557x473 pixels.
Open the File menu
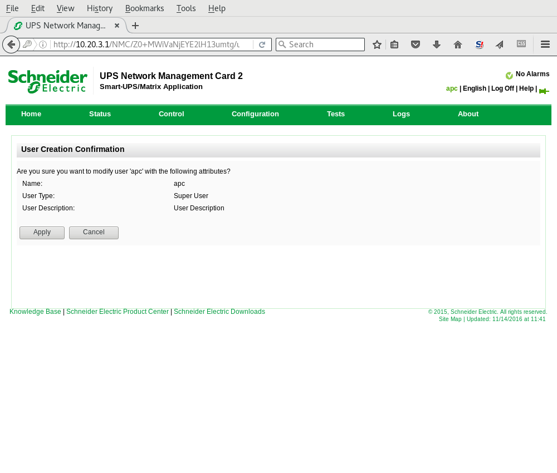pyautogui.click(x=12, y=8)
